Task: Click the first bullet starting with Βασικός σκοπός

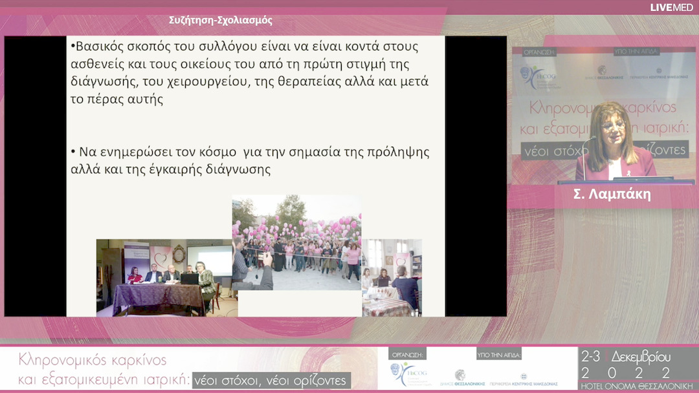Action: [x=249, y=73]
